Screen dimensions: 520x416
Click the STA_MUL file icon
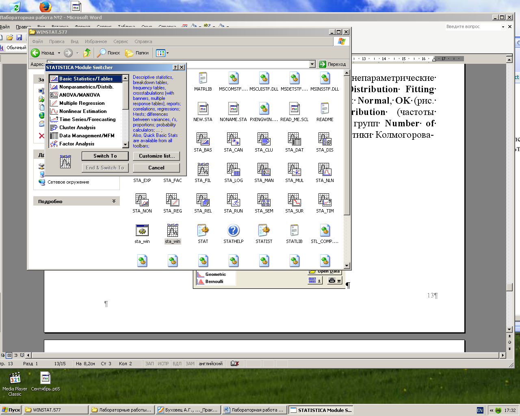pyautogui.click(x=294, y=170)
